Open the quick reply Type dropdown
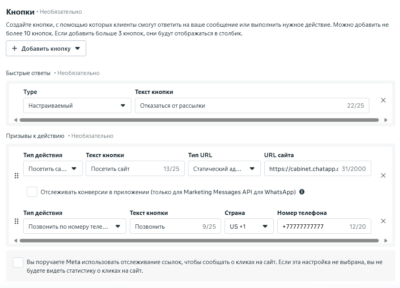The height and width of the screenshot is (288, 400). (x=77, y=106)
